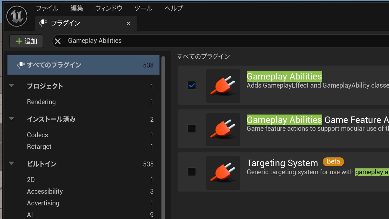
Task: Click the Targeting System plugin title
Action: (x=282, y=163)
